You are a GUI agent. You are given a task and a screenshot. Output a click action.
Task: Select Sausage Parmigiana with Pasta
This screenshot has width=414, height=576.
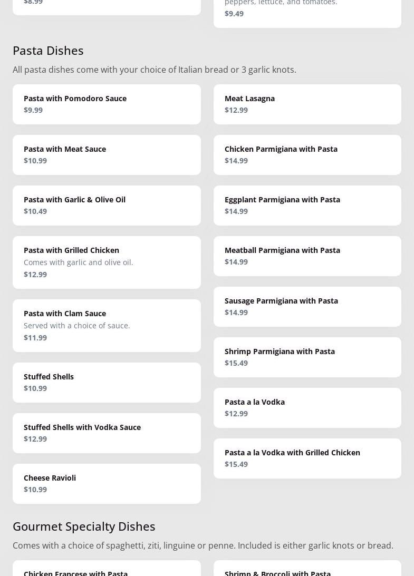pyautogui.click(x=307, y=307)
